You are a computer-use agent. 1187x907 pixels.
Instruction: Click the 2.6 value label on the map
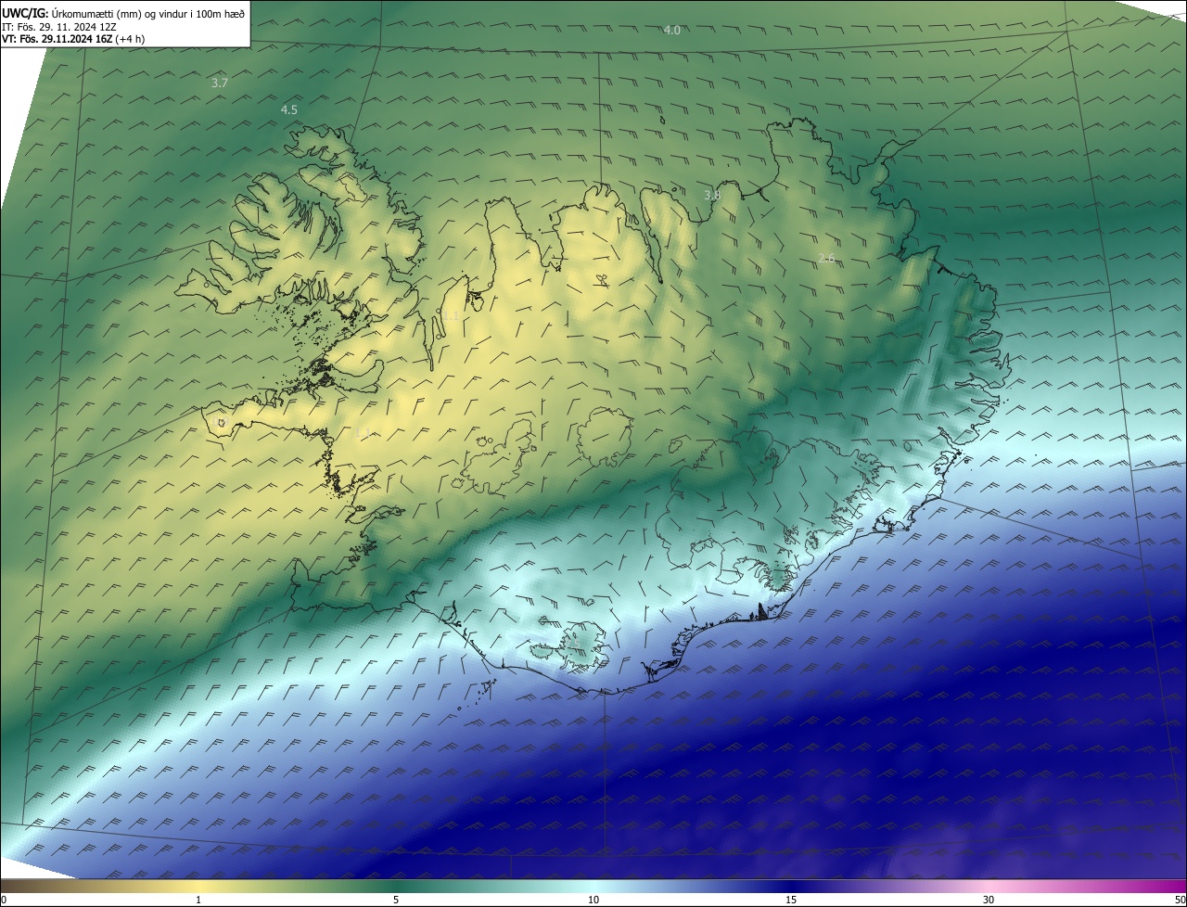[x=827, y=258]
